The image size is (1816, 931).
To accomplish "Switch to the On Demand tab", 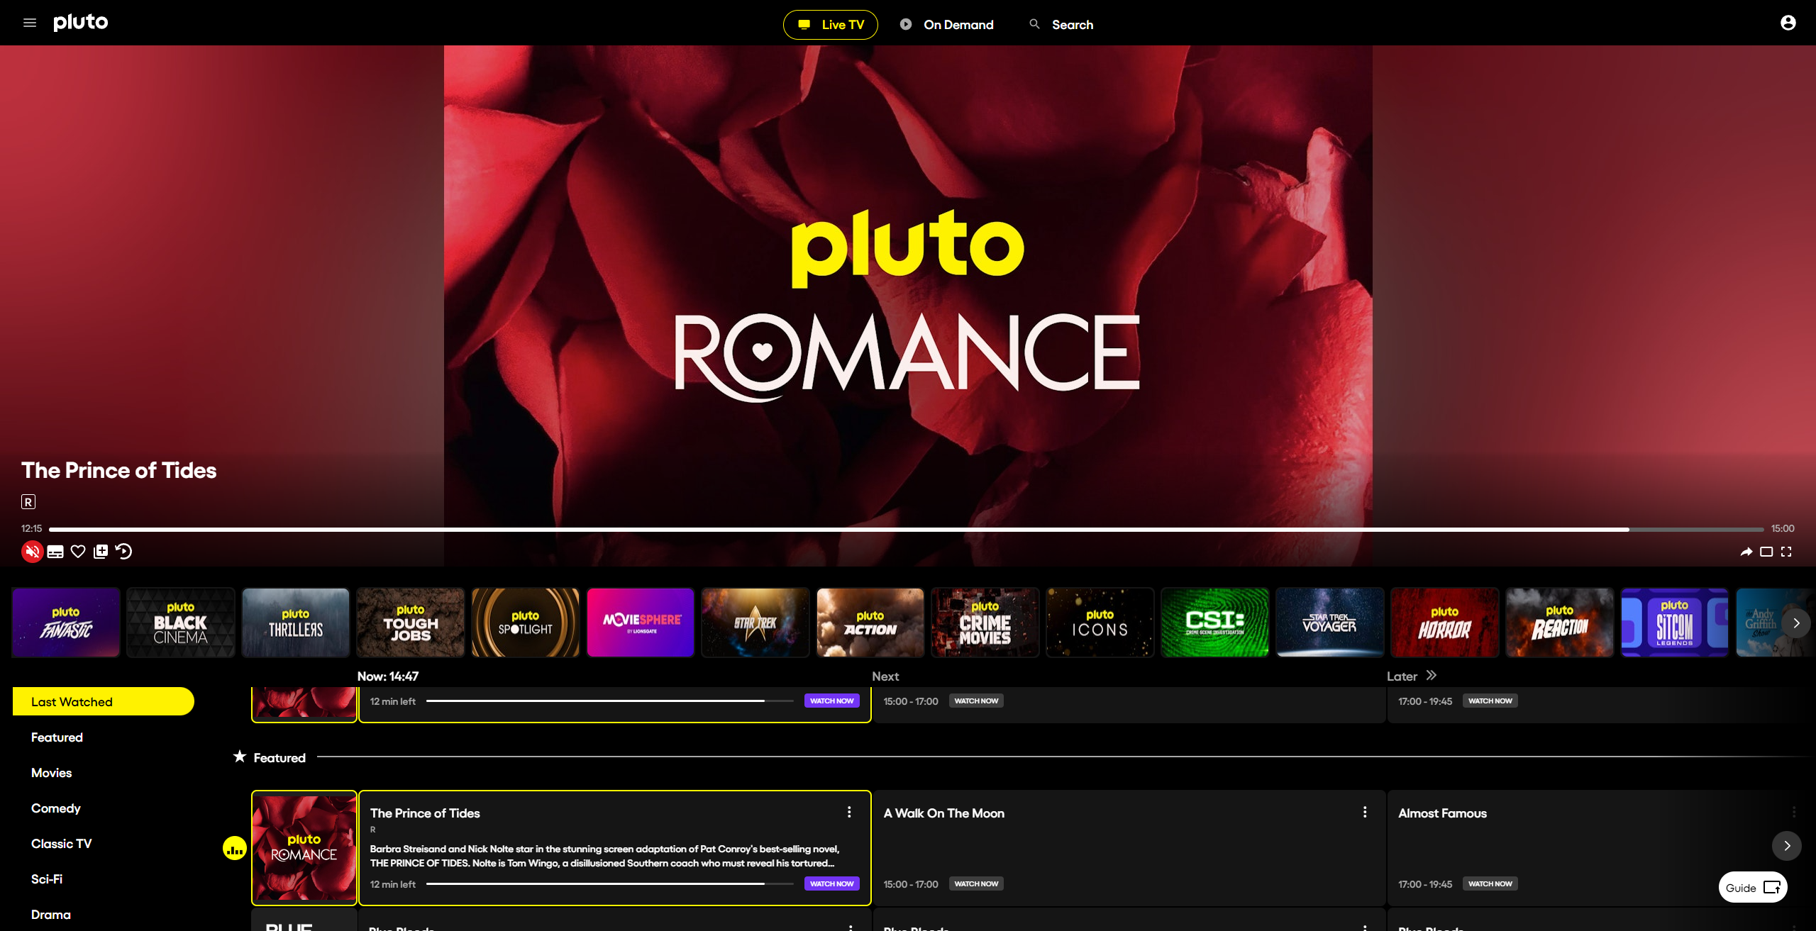I will click(x=947, y=25).
